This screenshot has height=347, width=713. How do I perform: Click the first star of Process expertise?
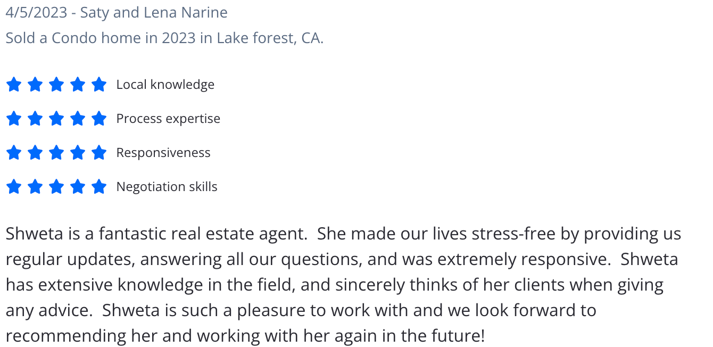click(x=14, y=118)
